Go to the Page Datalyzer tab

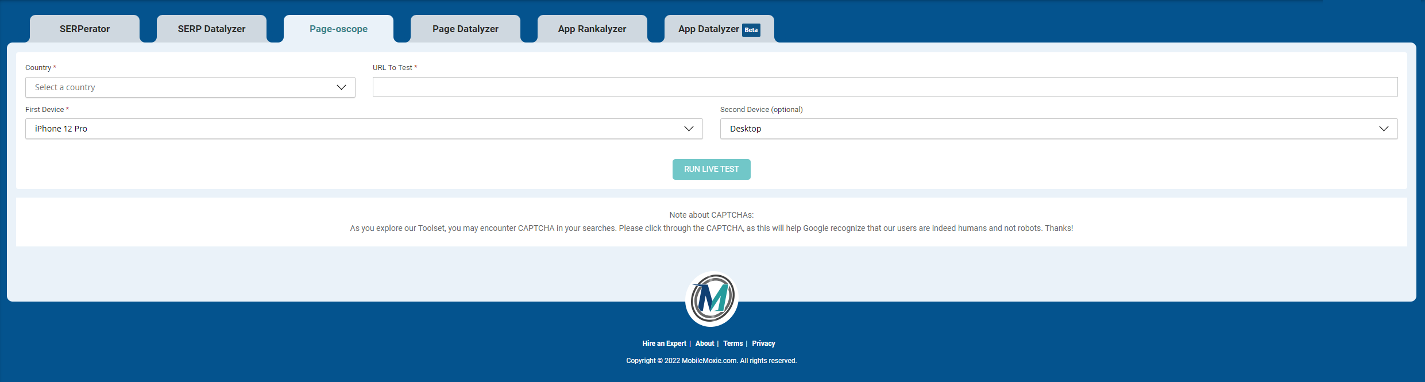tap(465, 29)
